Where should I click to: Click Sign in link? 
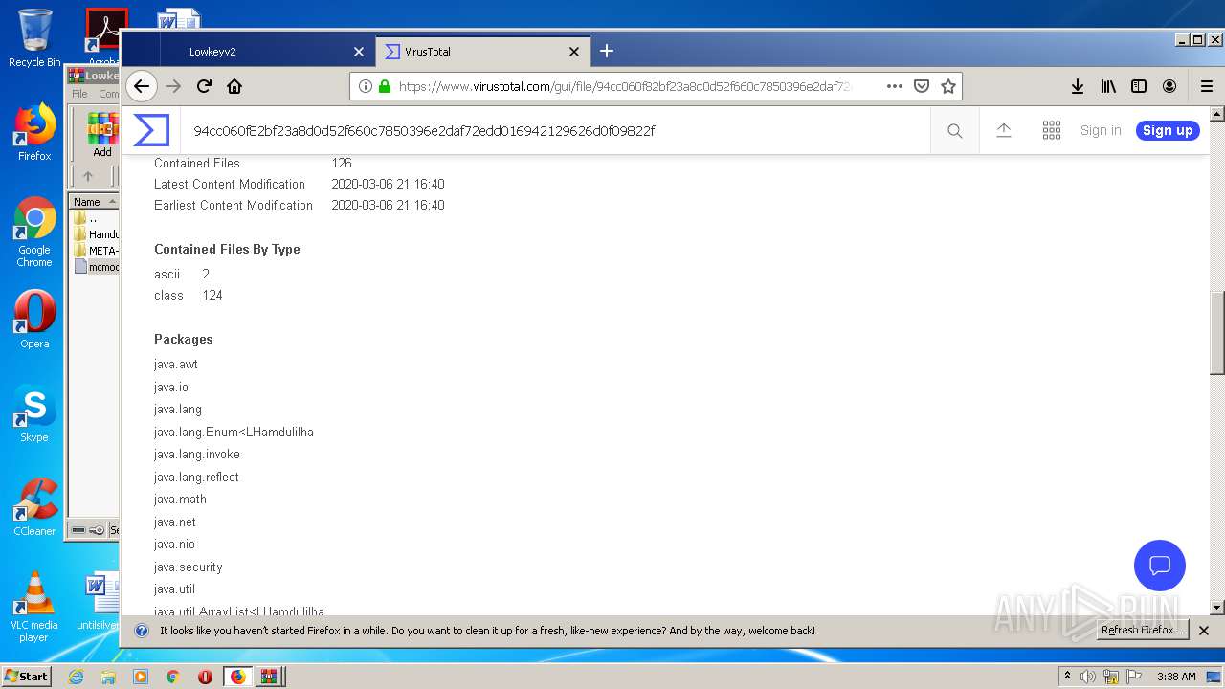point(1101,130)
